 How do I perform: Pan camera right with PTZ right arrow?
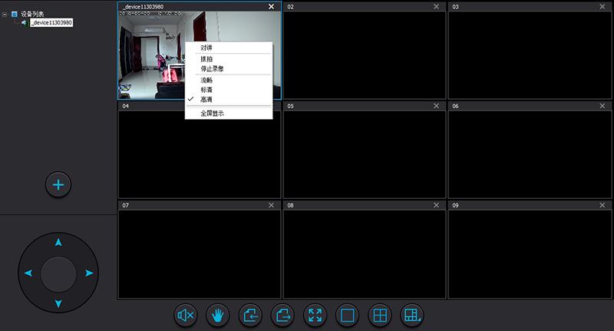[89, 273]
